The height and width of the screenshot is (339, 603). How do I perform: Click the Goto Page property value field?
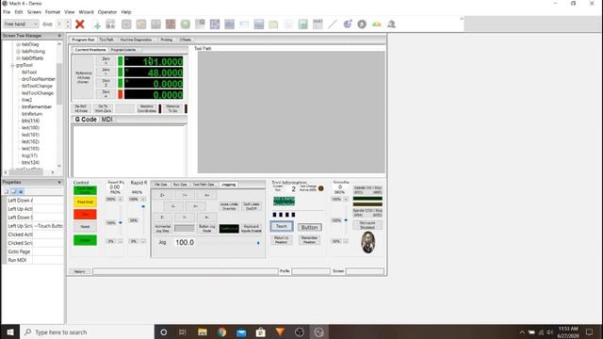[x=48, y=251]
